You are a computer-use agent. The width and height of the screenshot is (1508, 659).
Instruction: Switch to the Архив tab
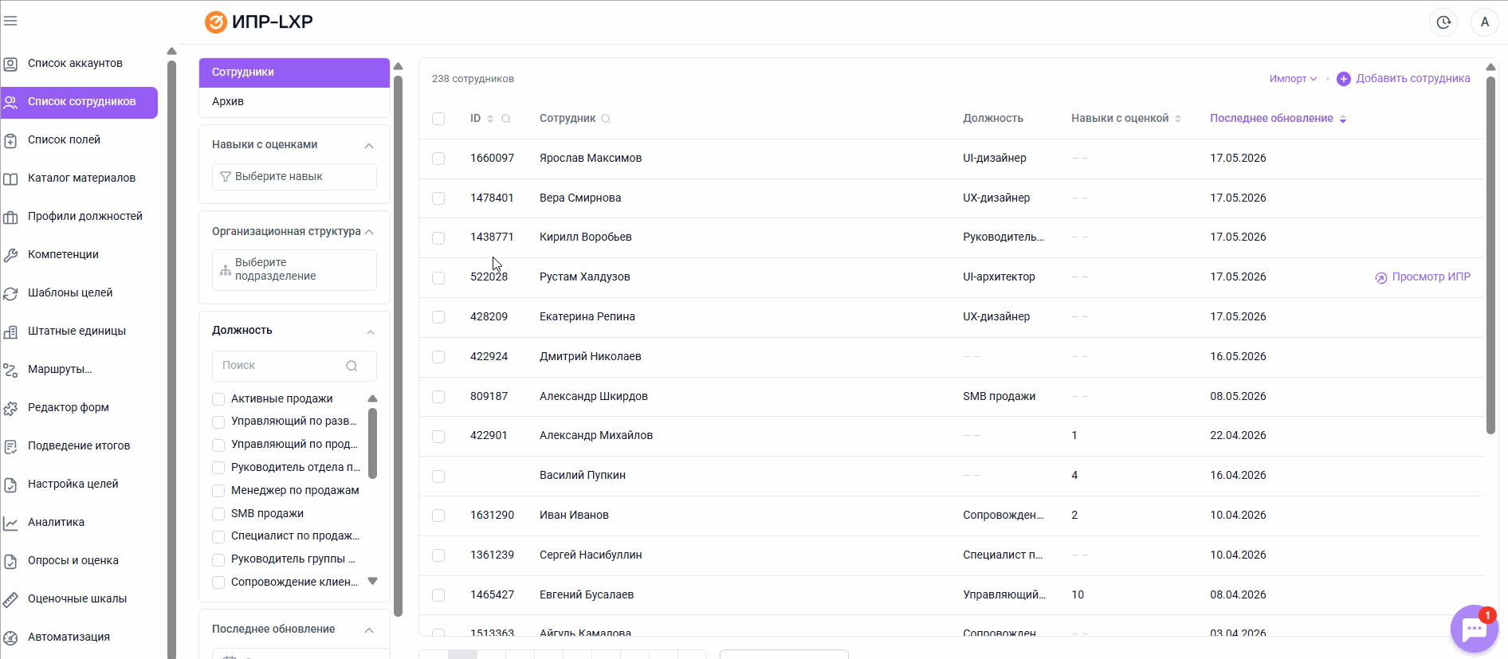[x=294, y=102]
